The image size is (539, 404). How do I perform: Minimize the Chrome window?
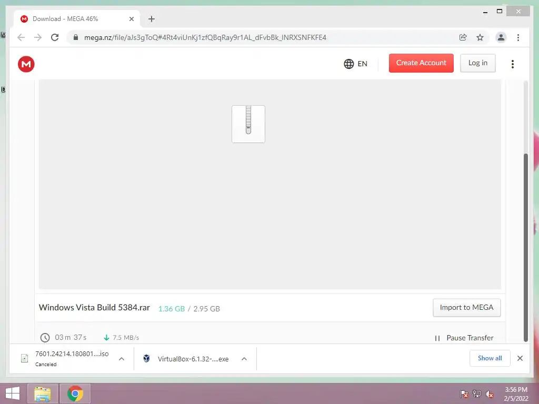pos(485,12)
